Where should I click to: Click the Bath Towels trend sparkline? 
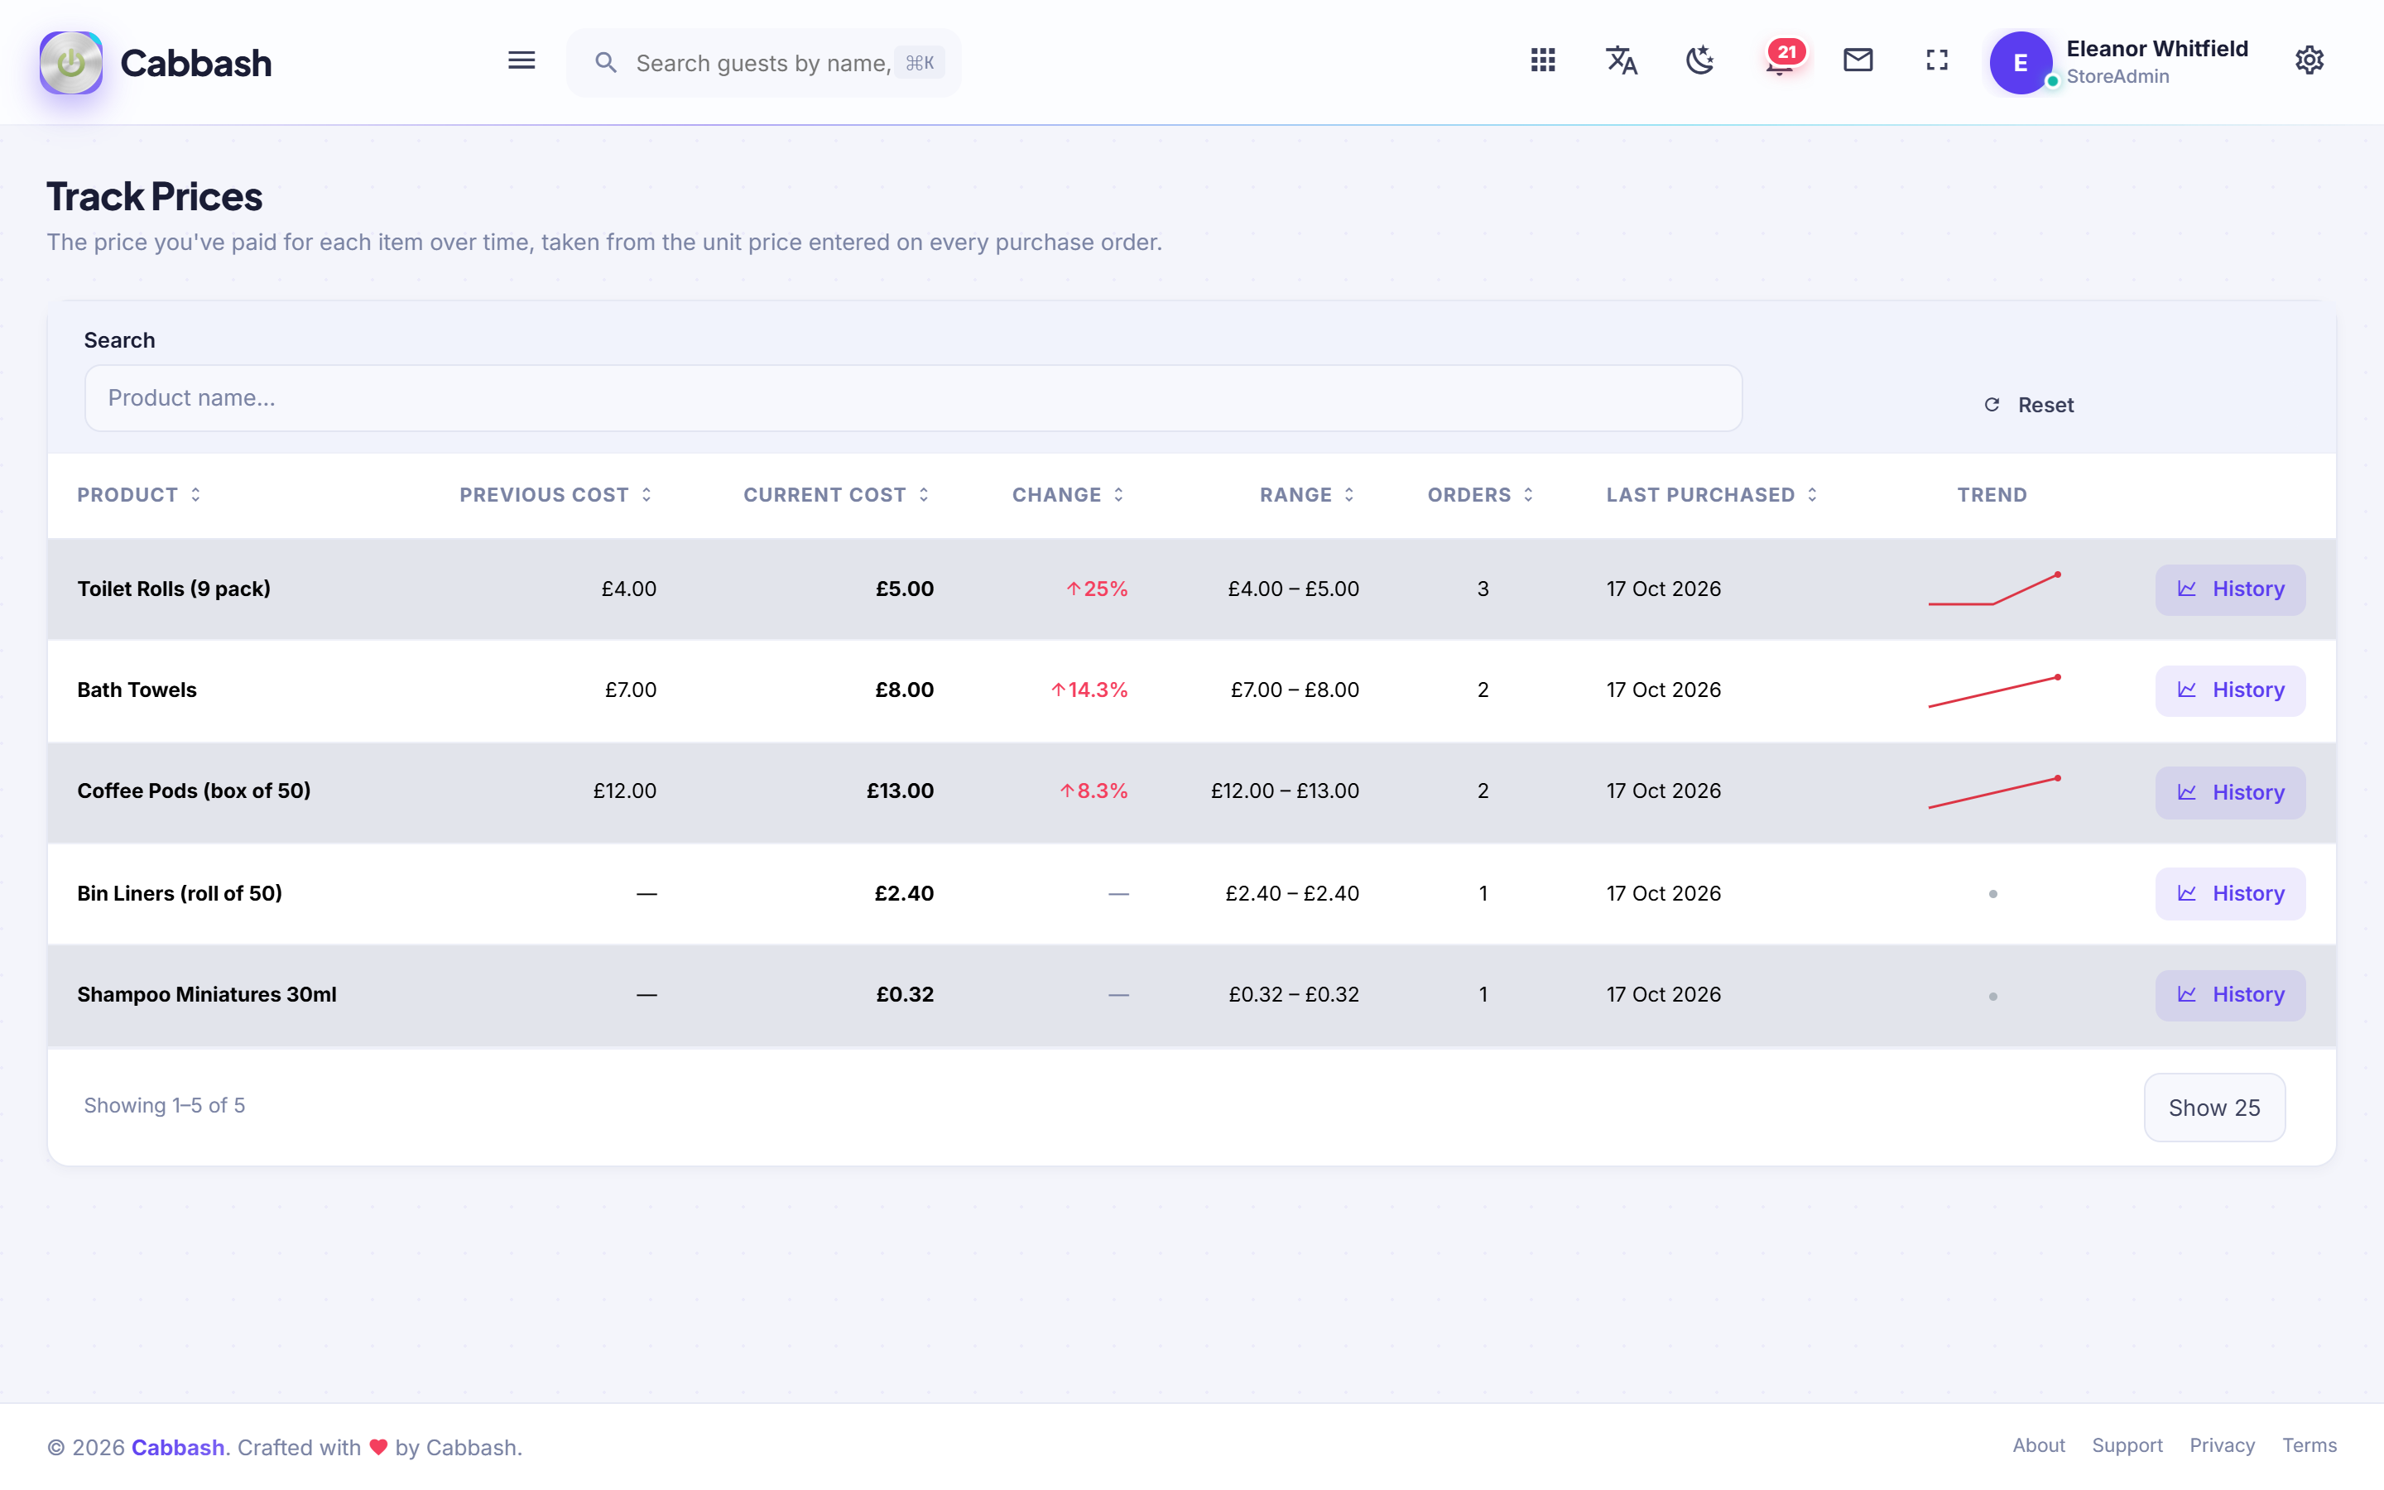coord(1994,691)
